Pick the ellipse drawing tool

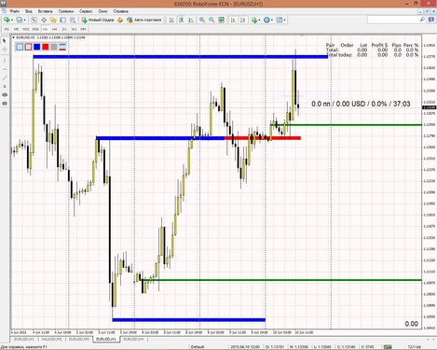pos(5,95)
